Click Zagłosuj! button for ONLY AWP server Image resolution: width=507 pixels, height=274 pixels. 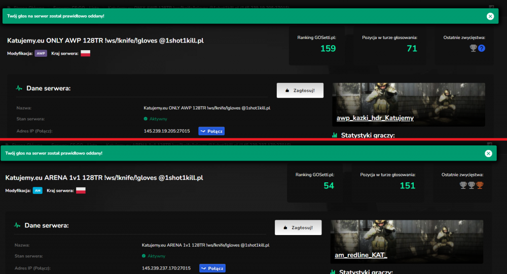(x=300, y=91)
